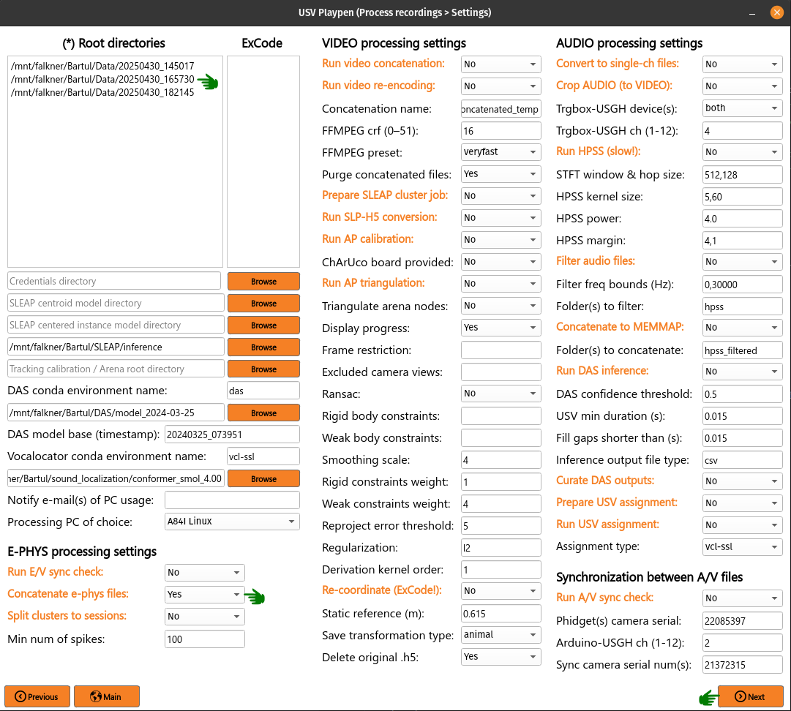Open Display progress dropdown
The image size is (791, 711).
pos(501,327)
